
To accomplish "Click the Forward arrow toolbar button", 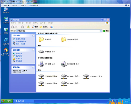I will (x=23, y=27).
